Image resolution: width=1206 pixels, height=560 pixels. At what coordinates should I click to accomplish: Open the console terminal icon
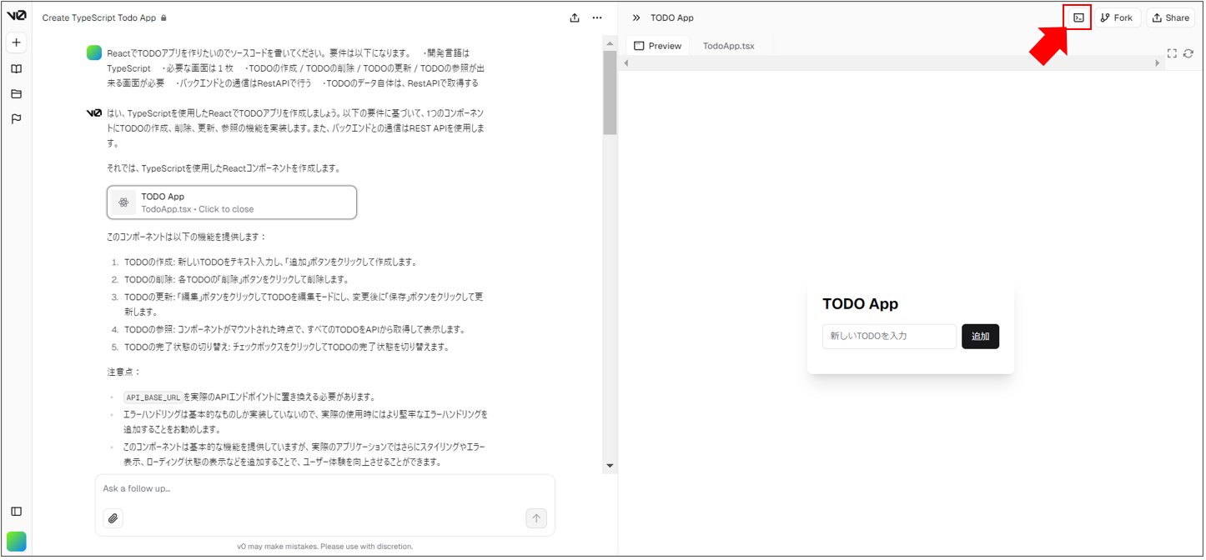(1078, 17)
